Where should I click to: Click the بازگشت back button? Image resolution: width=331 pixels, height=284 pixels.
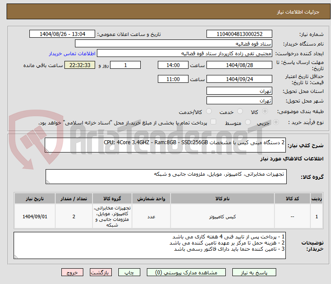(x=100, y=273)
